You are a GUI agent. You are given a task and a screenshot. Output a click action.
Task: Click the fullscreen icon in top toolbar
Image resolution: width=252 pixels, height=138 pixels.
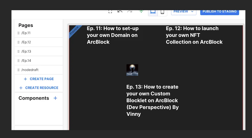[110, 11]
